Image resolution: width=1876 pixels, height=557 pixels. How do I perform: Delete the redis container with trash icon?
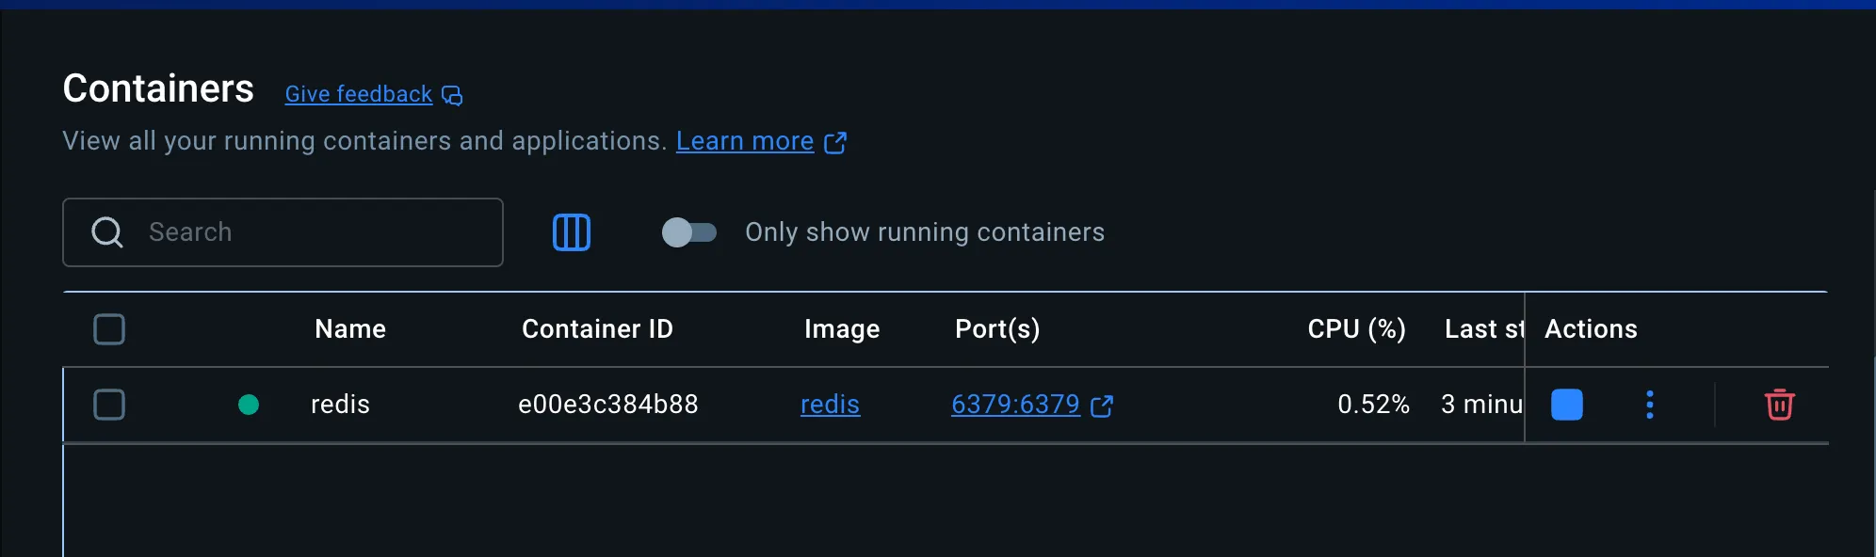(x=1779, y=405)
